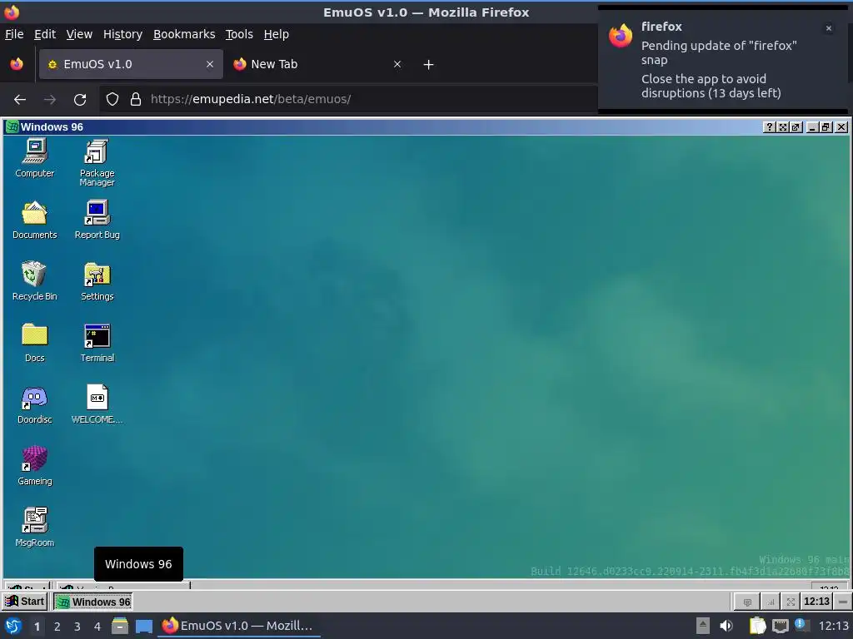Click the Lubuntu panel clock

click(833, 626)
